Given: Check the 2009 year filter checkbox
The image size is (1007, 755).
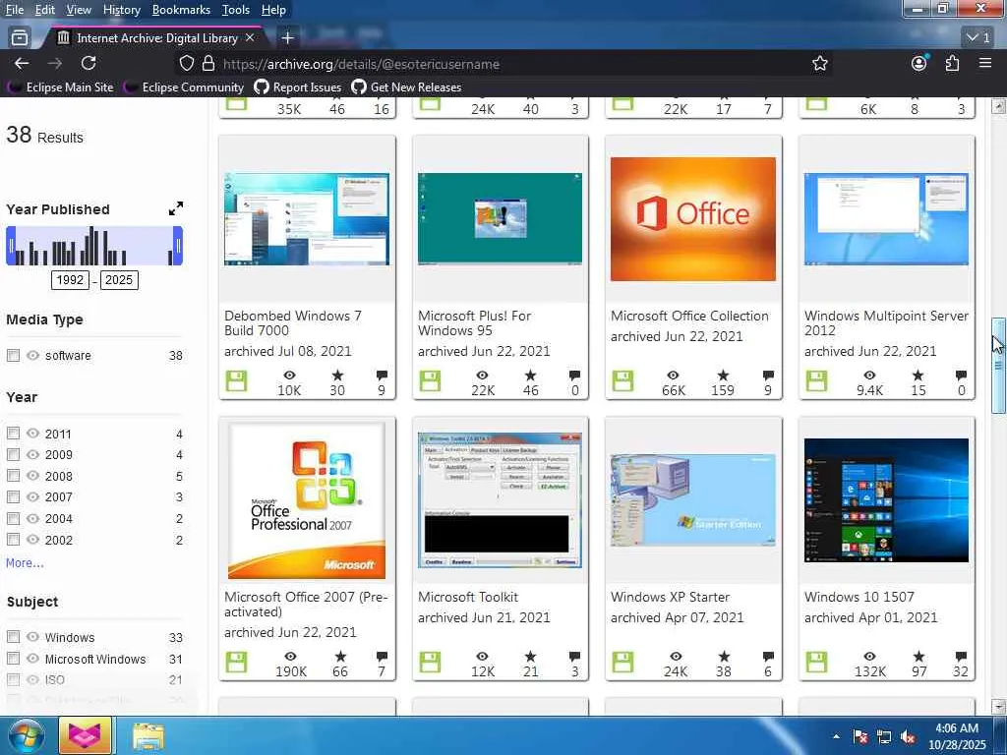Looking at the screenshot, I should 13,454.
